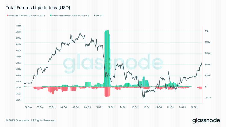
Task: Click the green Long Liquidations legend dot
Action: (51, 15)
